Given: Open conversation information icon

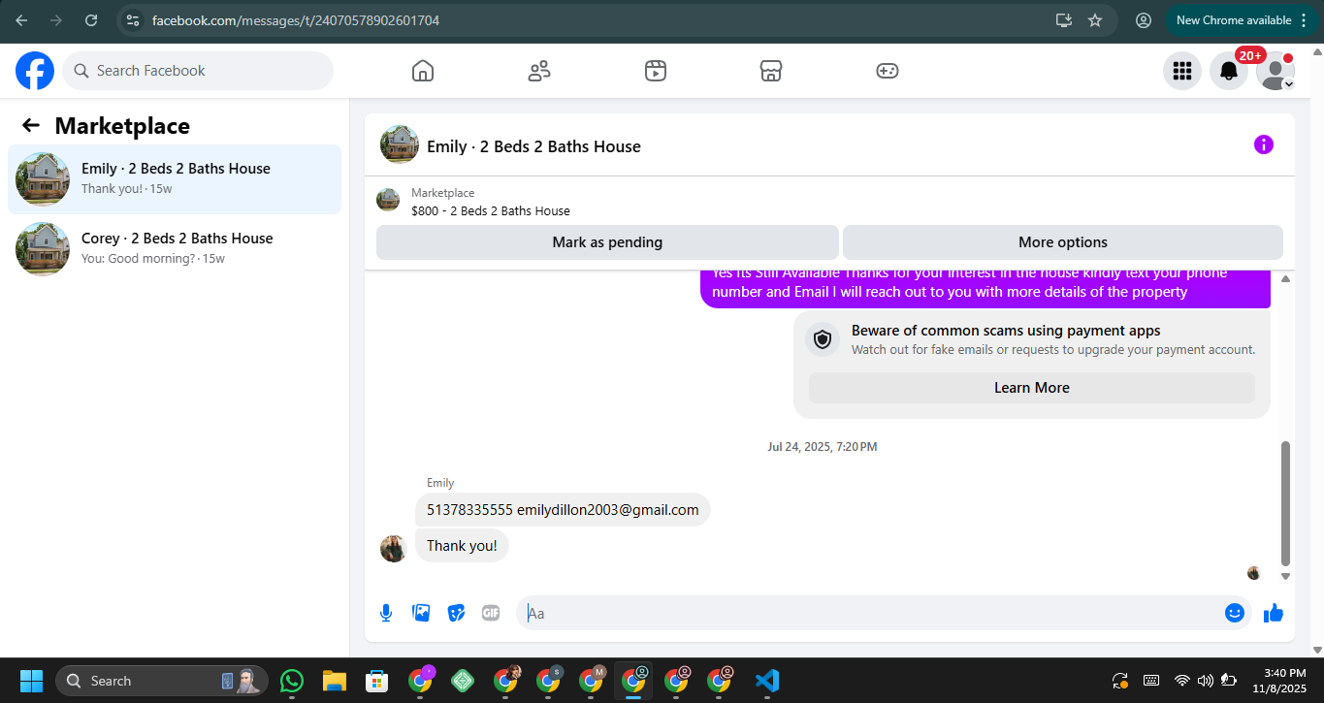Looking at the screenshot, I should (1264, 144).
